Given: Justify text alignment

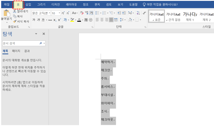Looking at the screenshot, I should click(111, 20).
